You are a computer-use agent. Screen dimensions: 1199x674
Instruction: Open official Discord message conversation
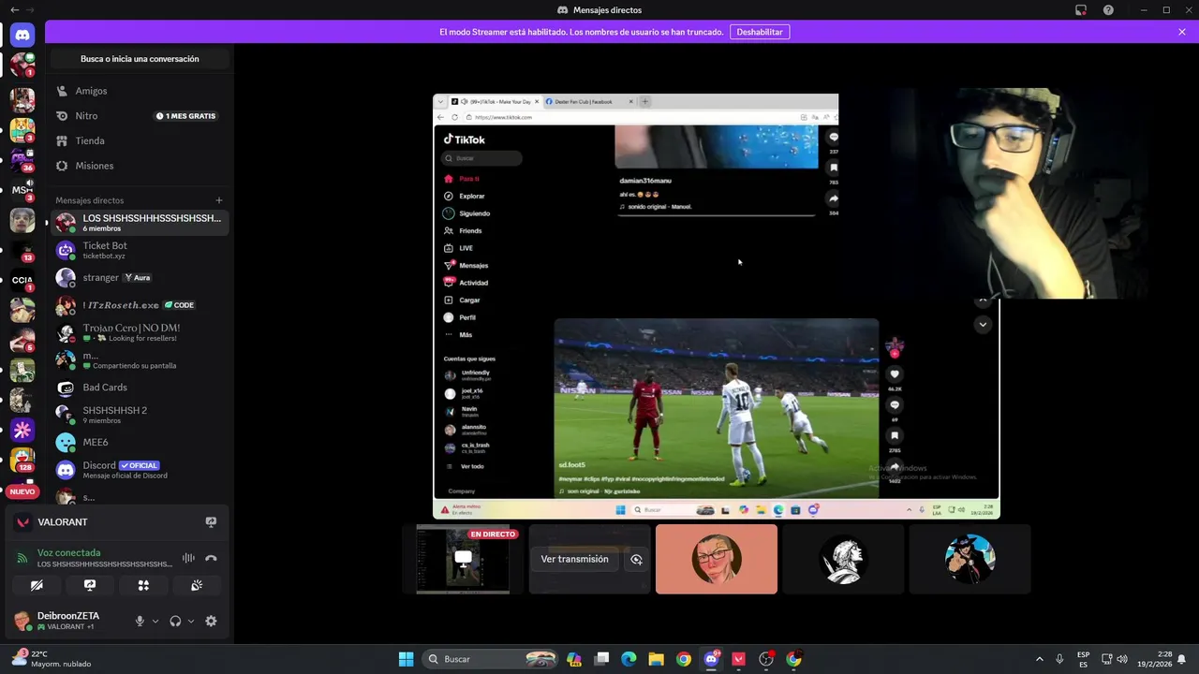[x=140, y=470]
